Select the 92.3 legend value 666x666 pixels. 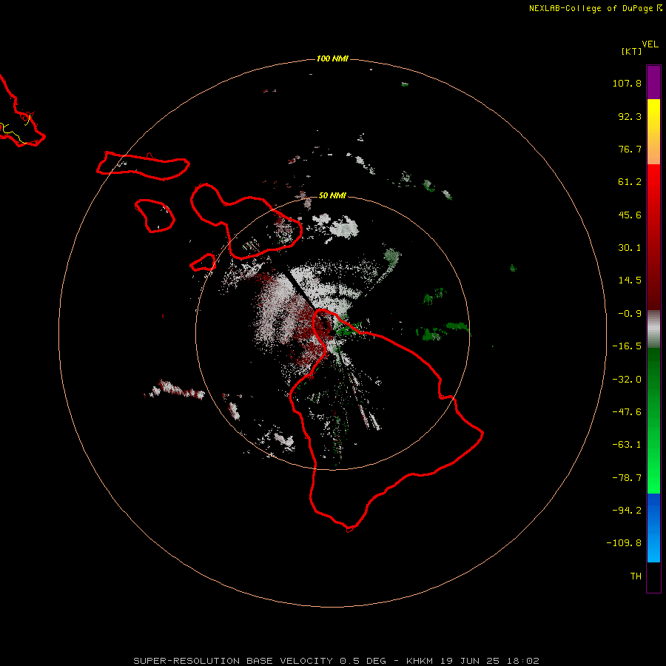(630, 116)
